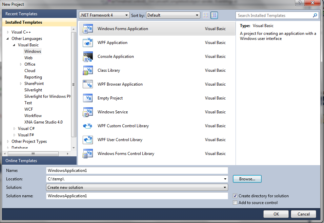Select the Windows Service template icon

click(x=87, y=112)
